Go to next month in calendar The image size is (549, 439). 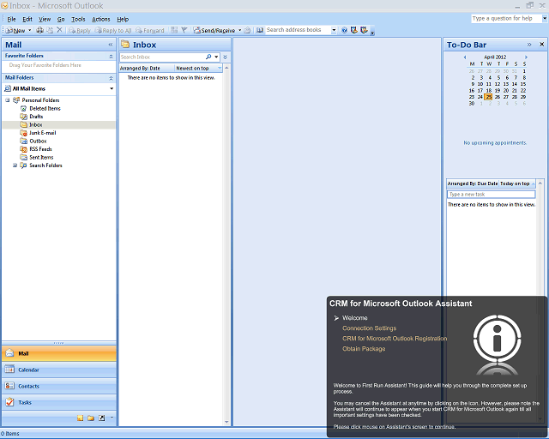click(x=526, y=57)
